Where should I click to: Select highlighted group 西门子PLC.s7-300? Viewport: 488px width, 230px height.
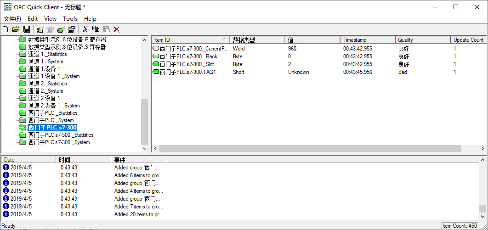tap(52, 128)
